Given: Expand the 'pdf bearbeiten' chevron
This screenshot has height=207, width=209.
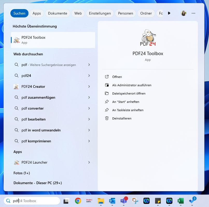Looking at the screenshot, I should click(89, 119).
